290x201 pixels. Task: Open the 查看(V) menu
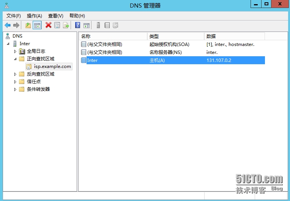tap(56, 16)
